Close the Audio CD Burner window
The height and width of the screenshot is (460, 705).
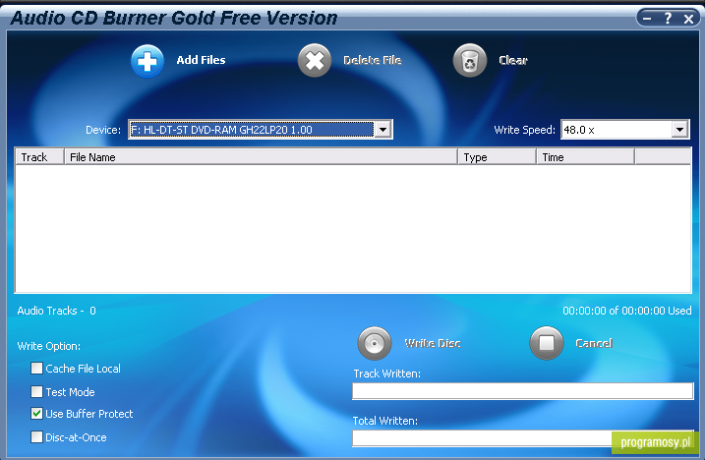point(689,19)
